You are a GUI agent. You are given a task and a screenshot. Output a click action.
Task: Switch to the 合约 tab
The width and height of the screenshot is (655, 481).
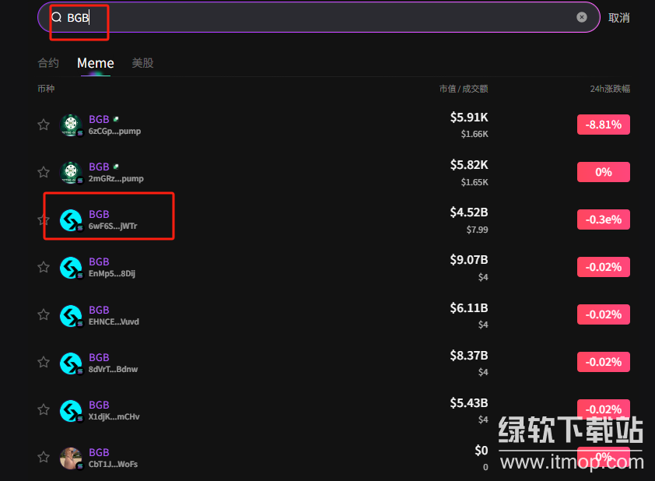pyautogui.click(x=48, y=63)
